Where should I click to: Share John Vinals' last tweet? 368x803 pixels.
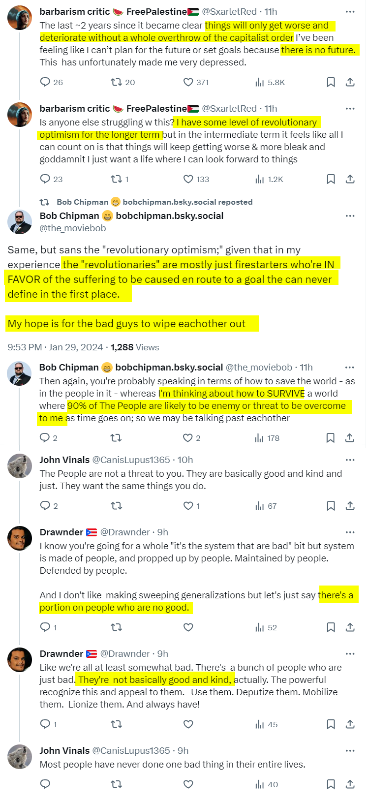pyautogui.click(x=350, y=784)
